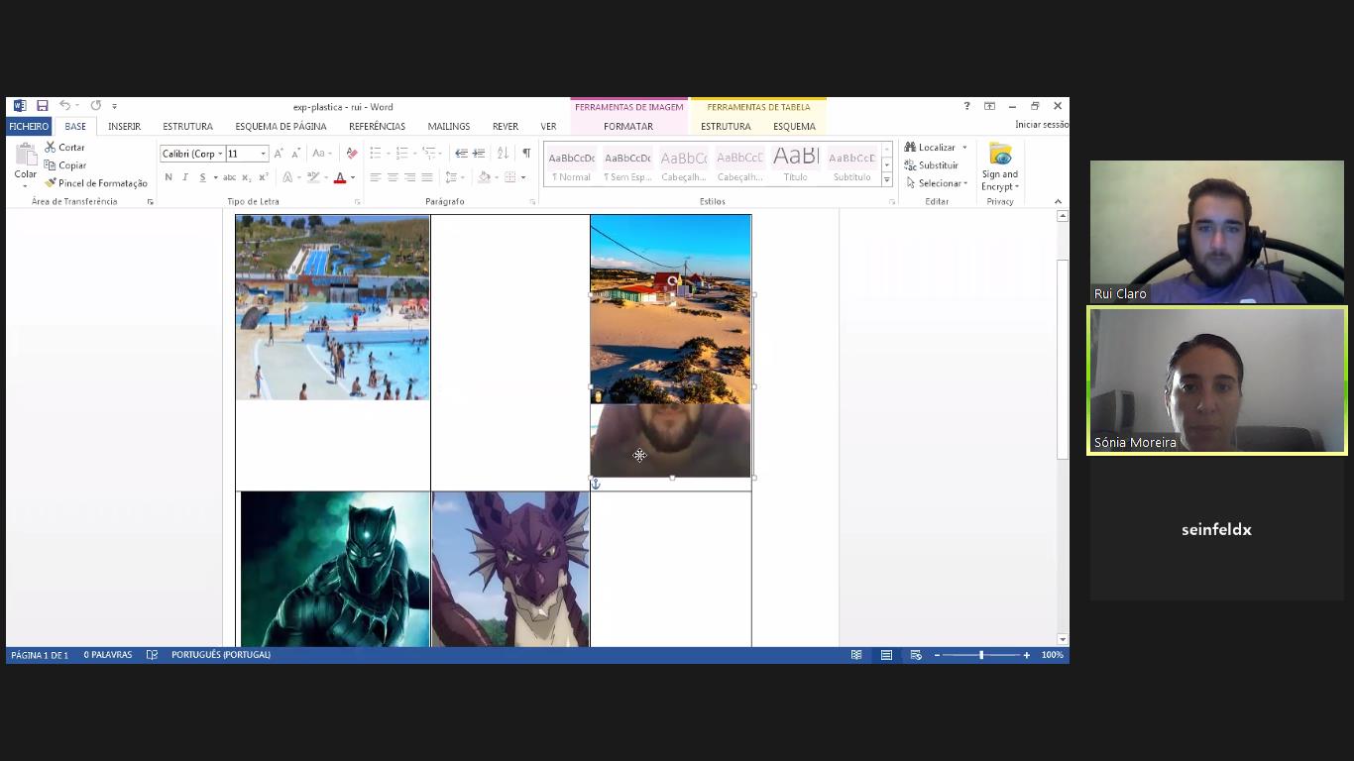
Task: Switch to web layout view in status bar
Action: click(916, 655)
